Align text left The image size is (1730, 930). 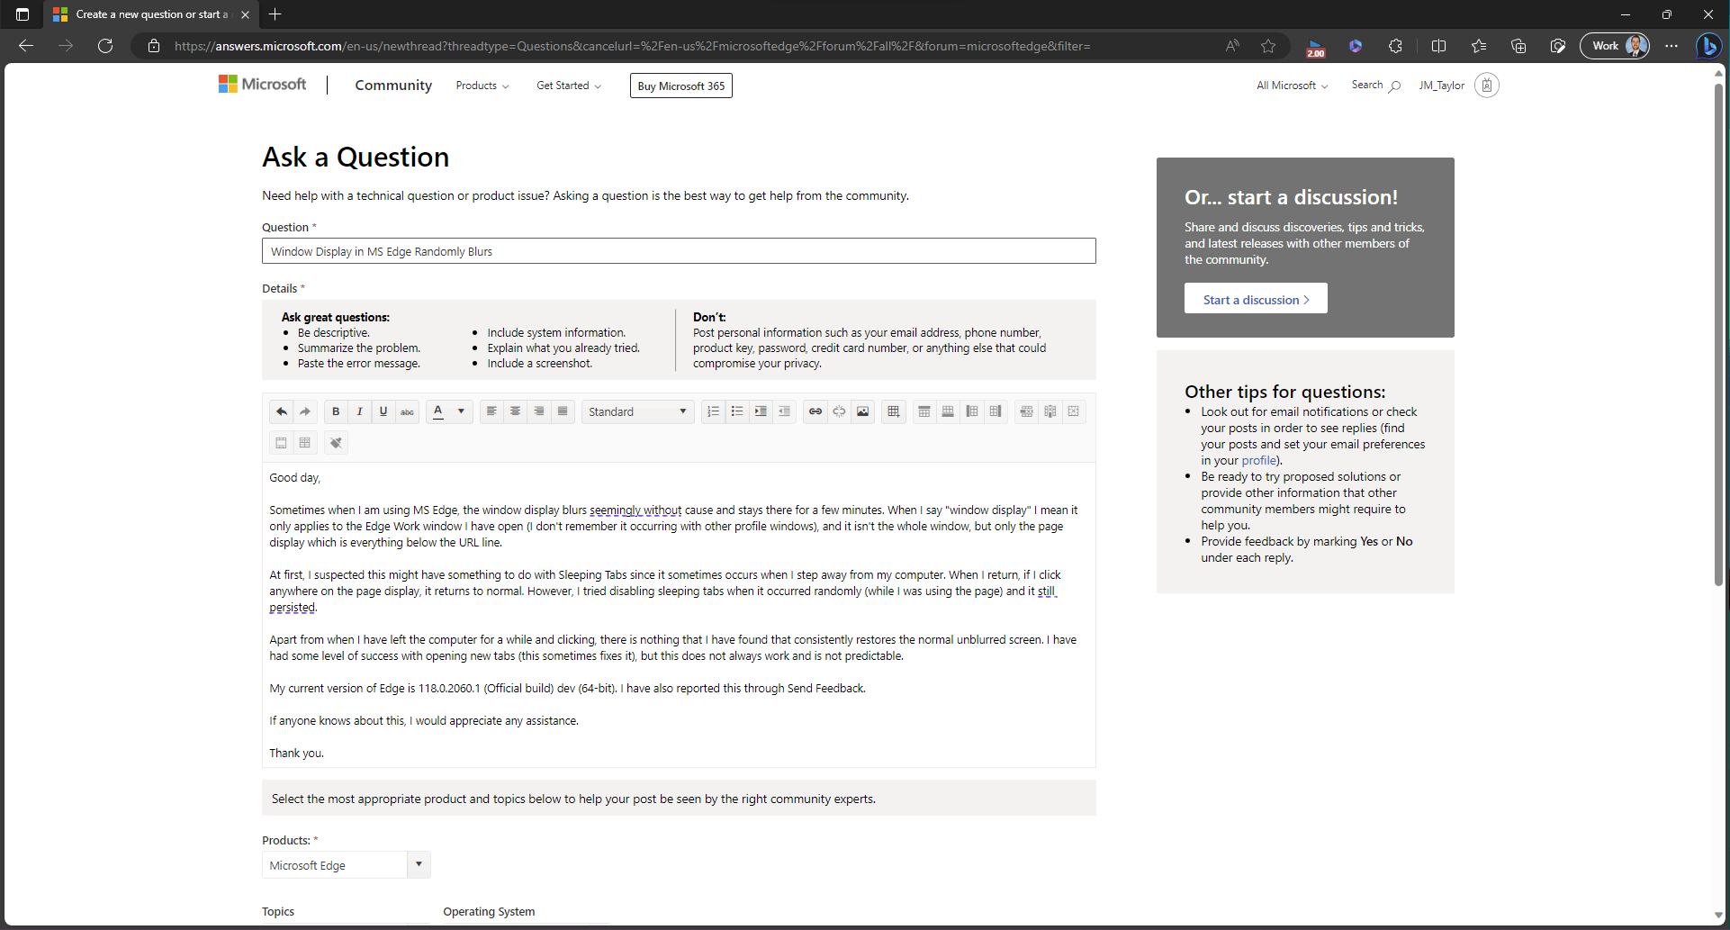(x=491, y=411)
